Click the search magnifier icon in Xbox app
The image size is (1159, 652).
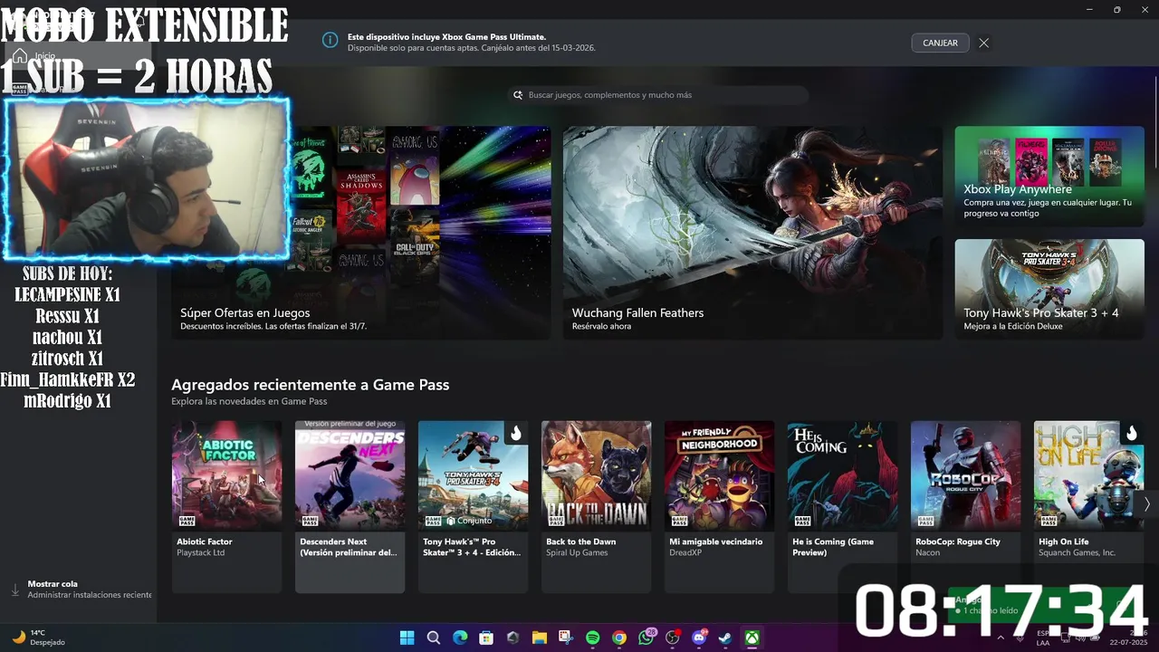point(518,95)
